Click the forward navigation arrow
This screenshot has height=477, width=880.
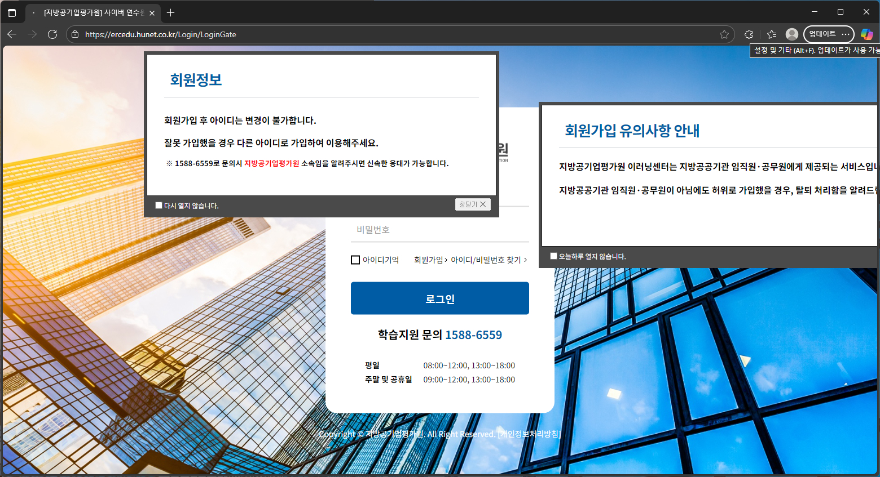[x=32, y=34]
